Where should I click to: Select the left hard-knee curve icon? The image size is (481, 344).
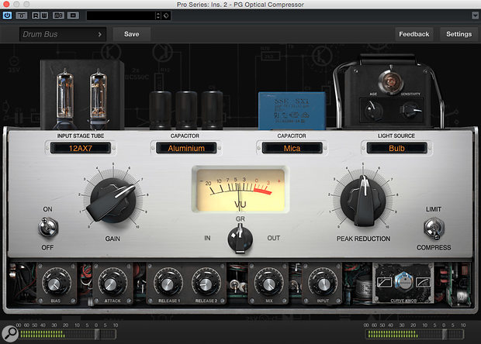click(x=384, y=282)
